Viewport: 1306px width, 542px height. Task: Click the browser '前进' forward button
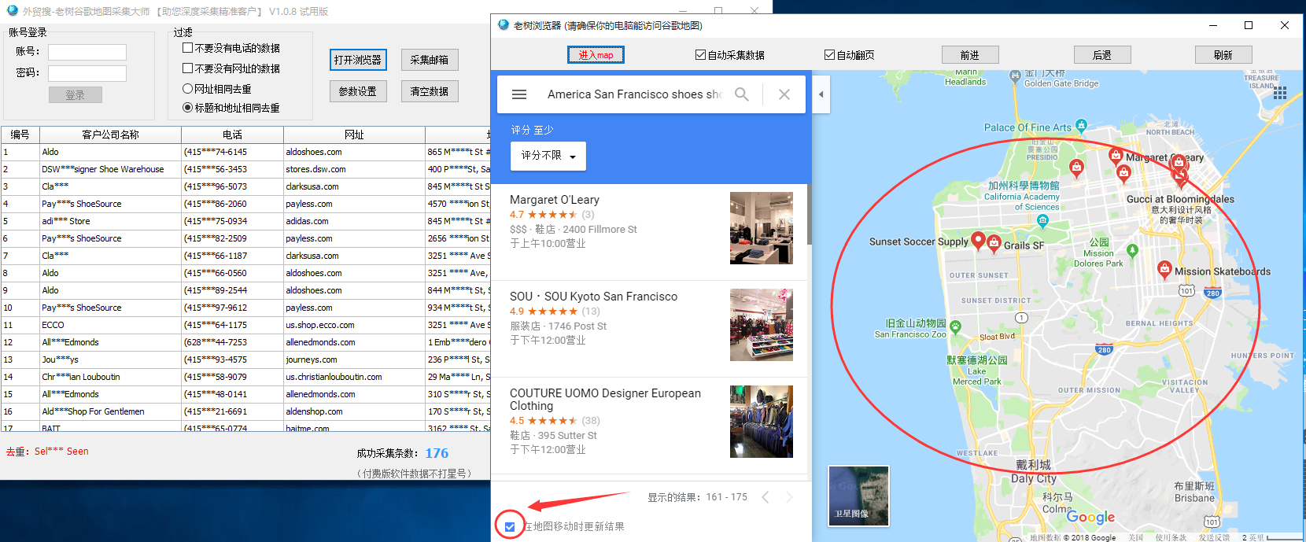coord(970,55)
